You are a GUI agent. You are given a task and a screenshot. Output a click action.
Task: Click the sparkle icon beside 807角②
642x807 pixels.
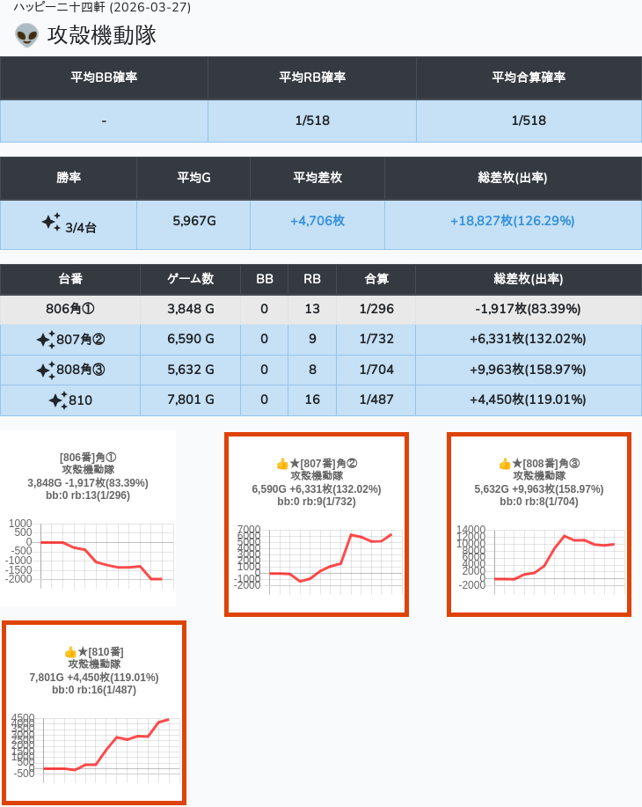46,340
